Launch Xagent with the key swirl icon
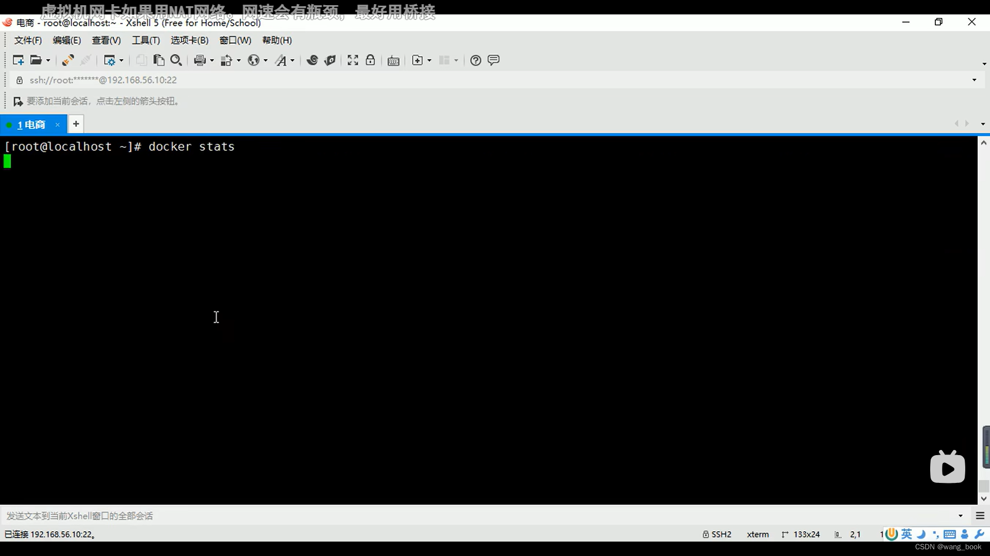Screen dimensions: 990x556 click(x=330, y=60)
